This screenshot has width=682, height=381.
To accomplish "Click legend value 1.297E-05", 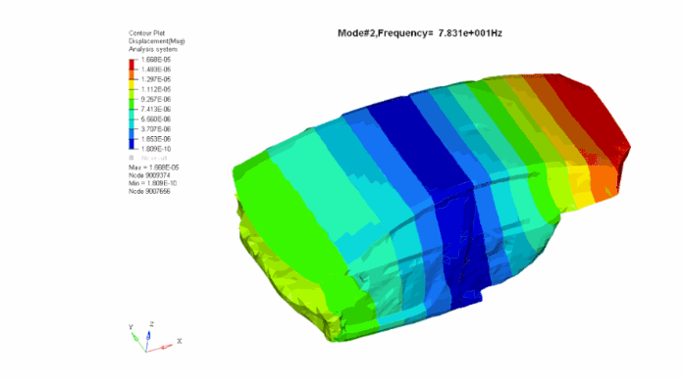I will (x=156, y=80).
